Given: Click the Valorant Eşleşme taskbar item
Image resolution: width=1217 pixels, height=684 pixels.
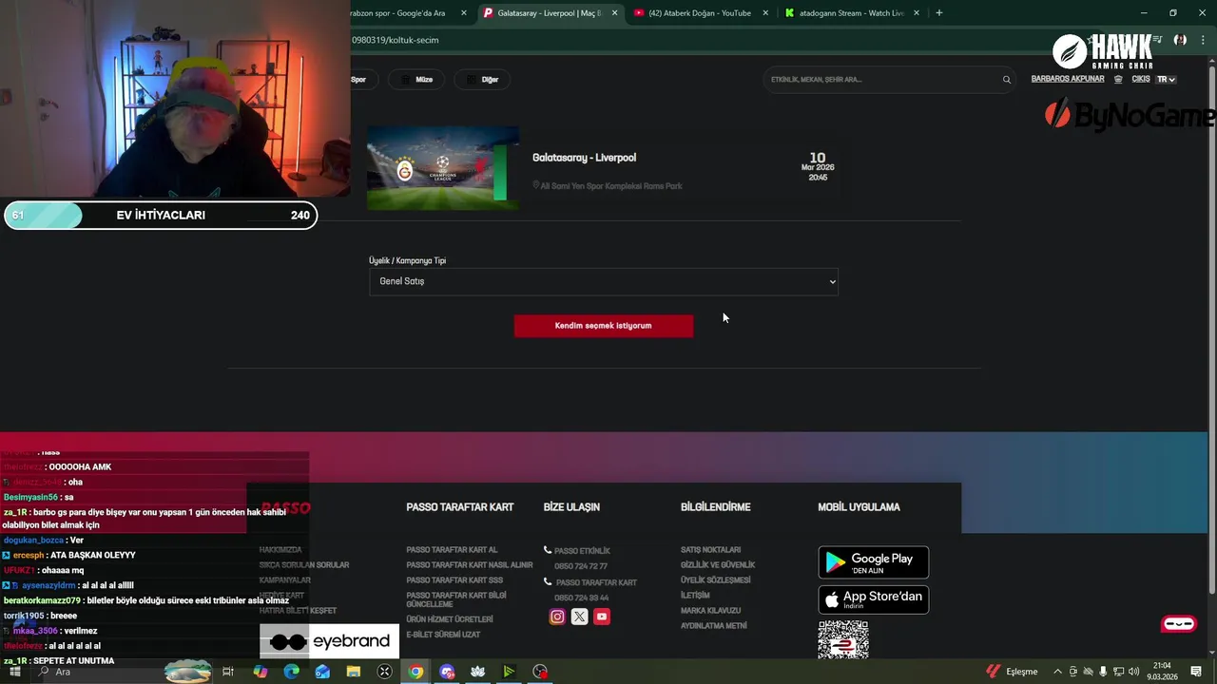Looking at the screenshot, I should click(1012, 672).
